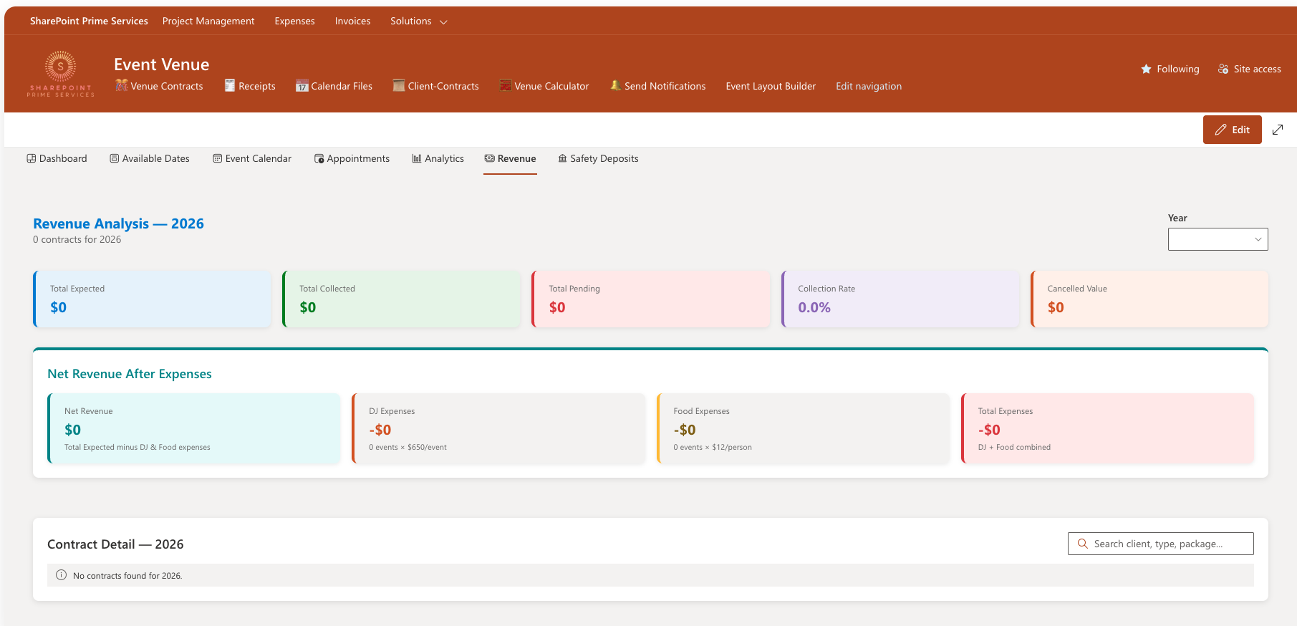The height and width of the screenshot is (626, 1297).
Task: Open Invoices in the top navigation
Action: point(353,21)
